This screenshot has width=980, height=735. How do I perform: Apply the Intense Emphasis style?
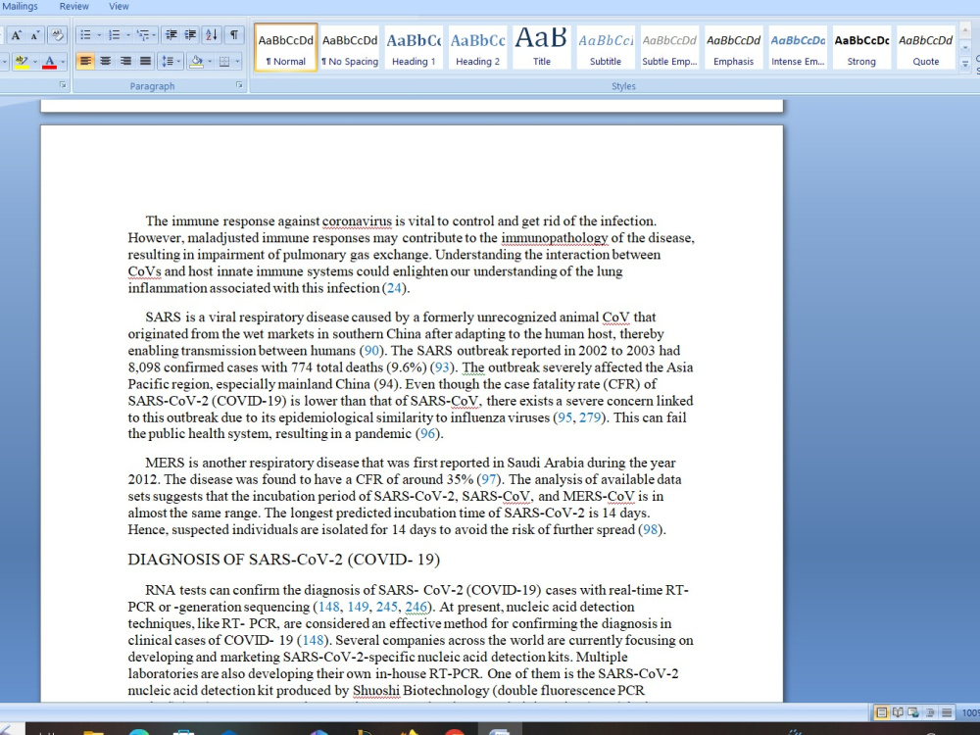click(x=798, y=47)
